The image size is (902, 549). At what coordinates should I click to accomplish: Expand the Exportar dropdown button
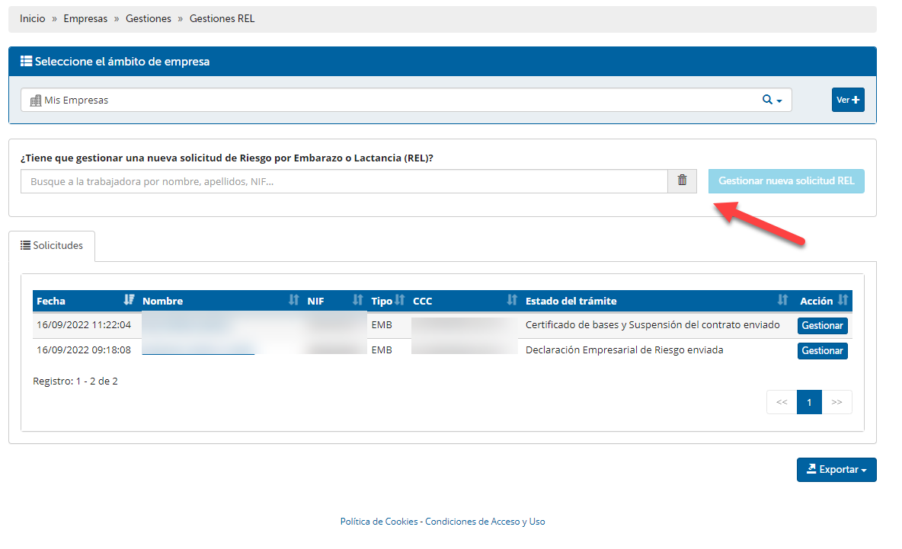836,470
